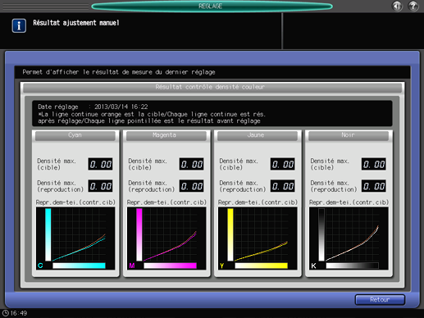424x318 pixels.
Task: Click the magenta M letter icon
Action: 132,266
